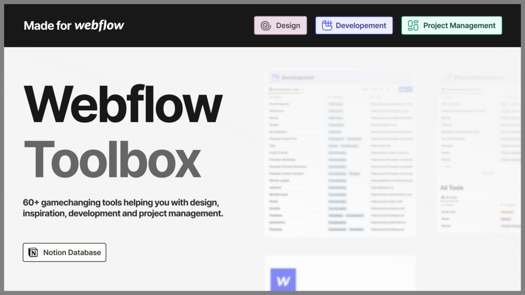Click the blurred Development database heading
The width and height of the screenshot is (525, 295).
(298, 78)
